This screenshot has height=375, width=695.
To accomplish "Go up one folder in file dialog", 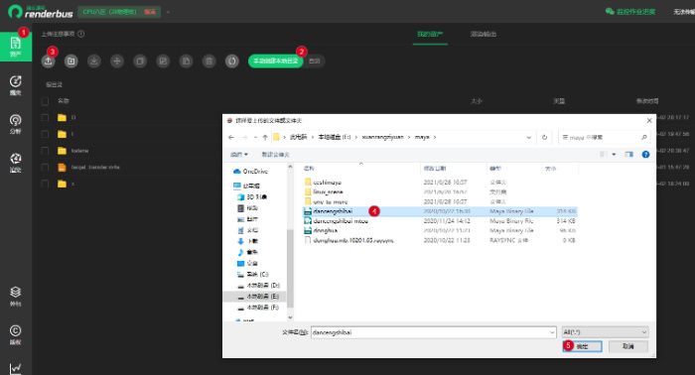I will pyautogui.click(x=265, y=137).
